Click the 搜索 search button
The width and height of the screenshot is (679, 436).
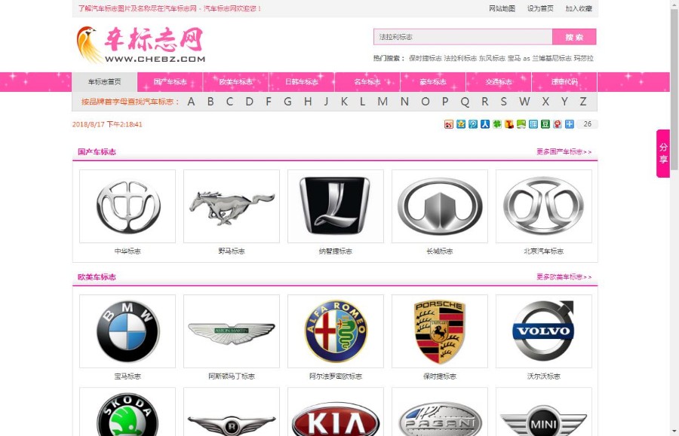[574, 37]
